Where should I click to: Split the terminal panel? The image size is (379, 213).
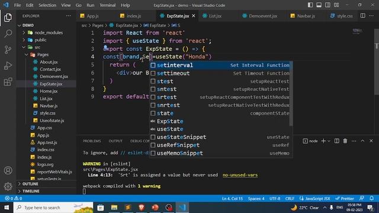pyautogui.click(x=337, y=141)
